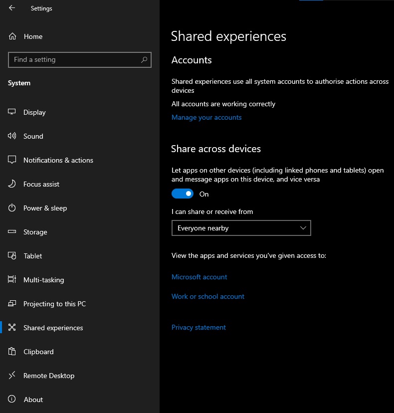Image resolution: width=394 pixels, height=413 pixels.
Task: Open Display settings via the monitor icon
Action: coord(12,112)
